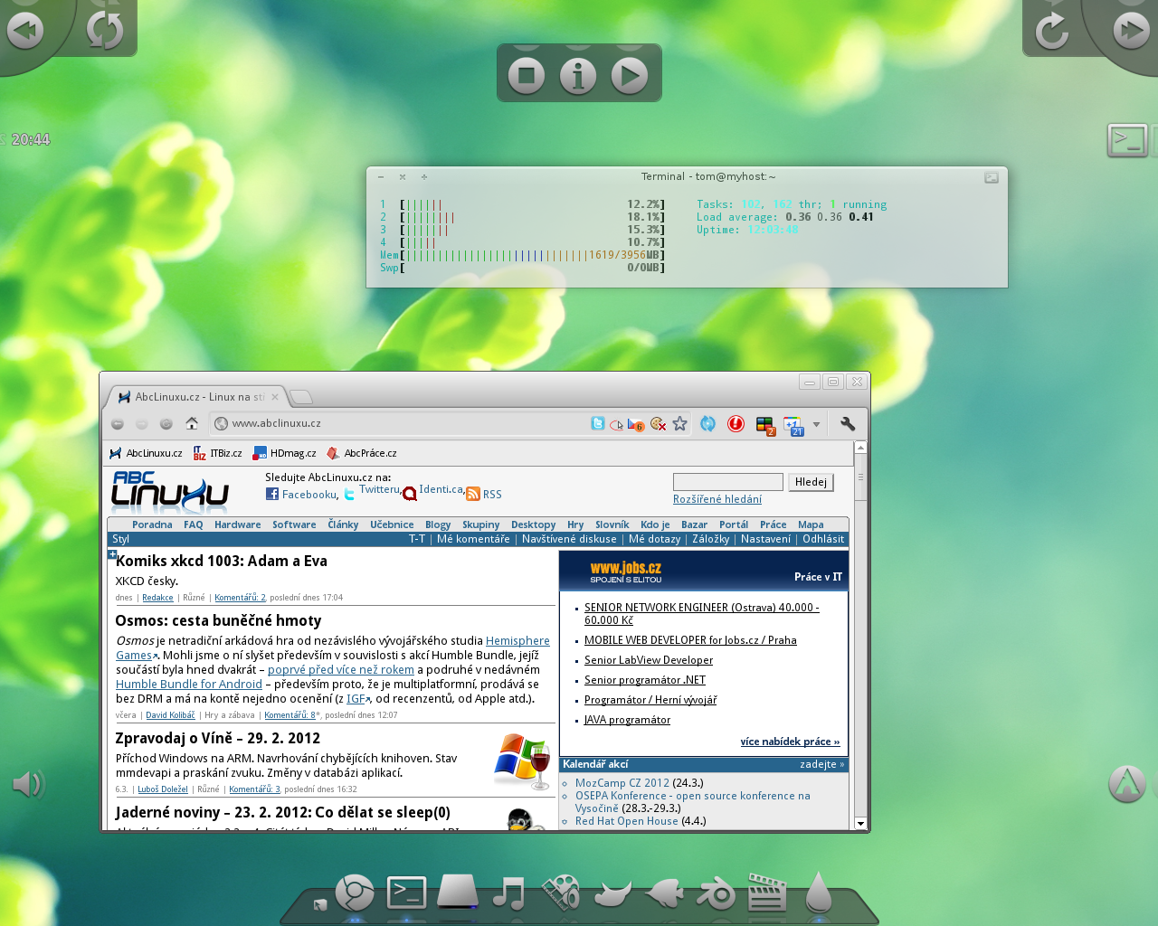Open the calendar +1 extension with badge 21

click(x=793, y=425)
